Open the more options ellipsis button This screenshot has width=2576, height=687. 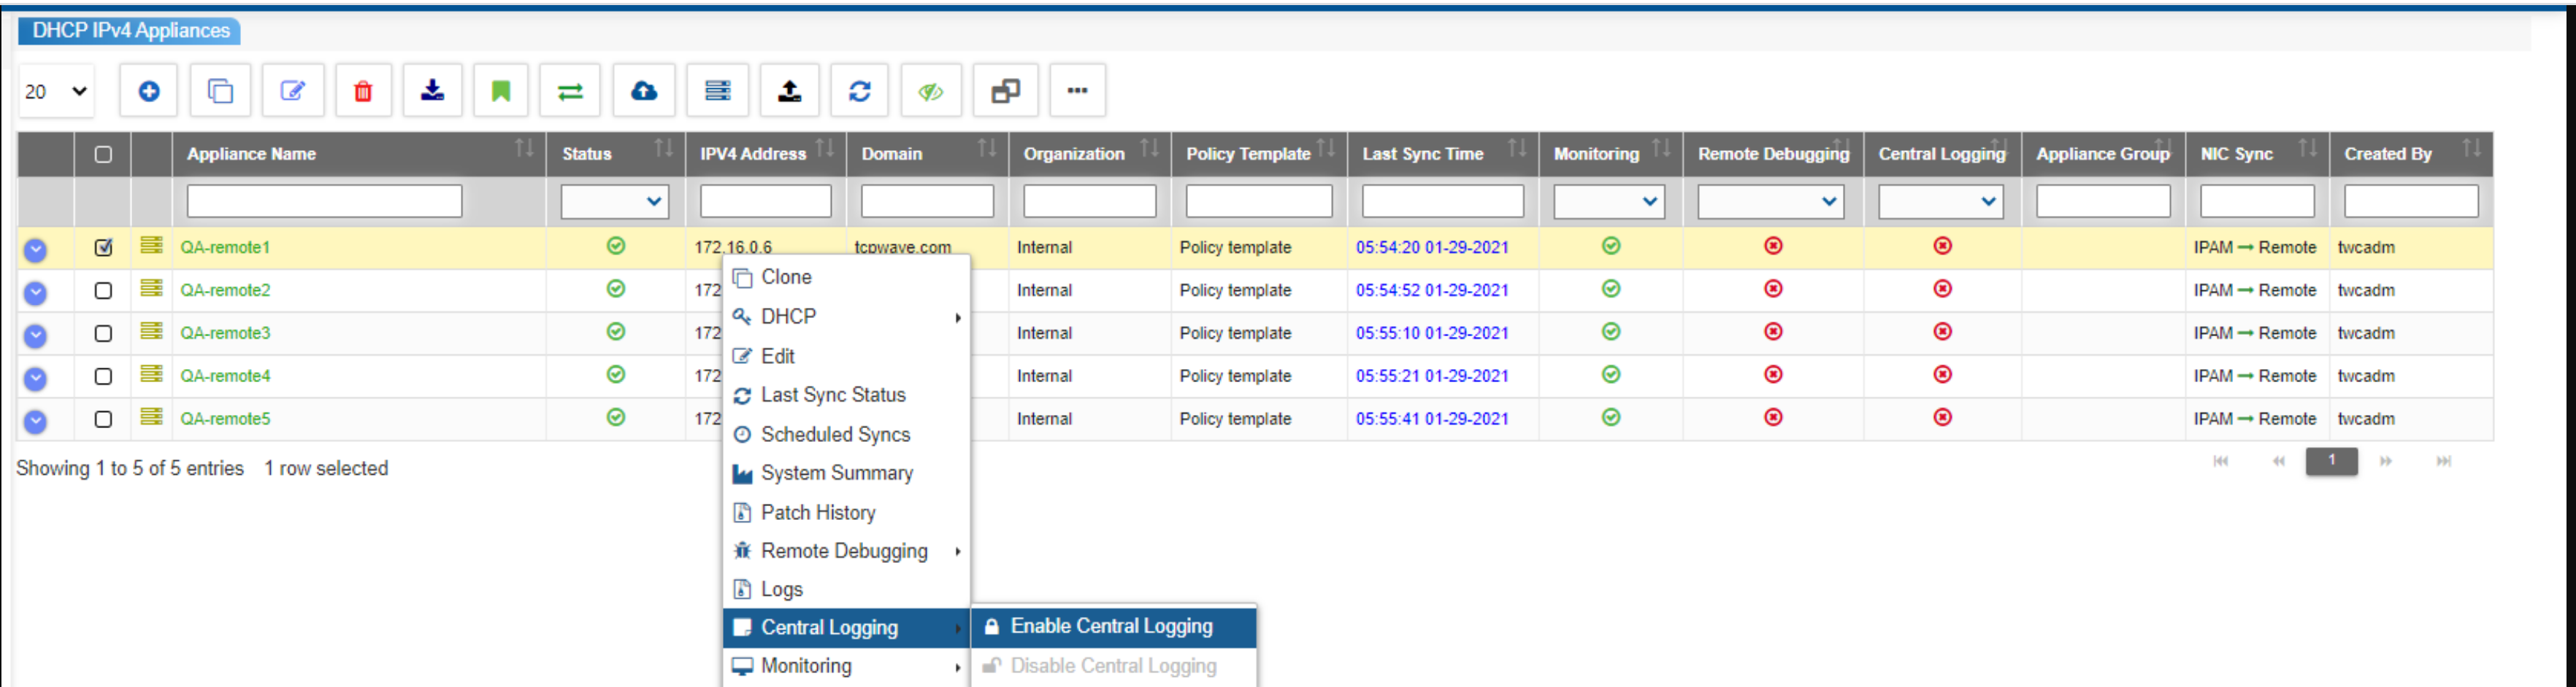pyautogui.click(x=1077, y=91)
